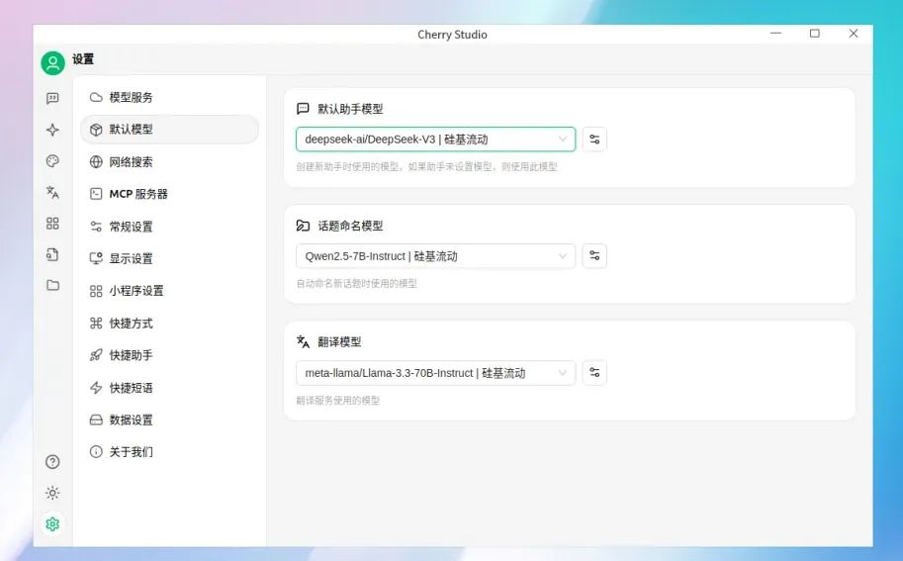
Task: Click the green settings gear icon
Action: click(x=52, y=524)
